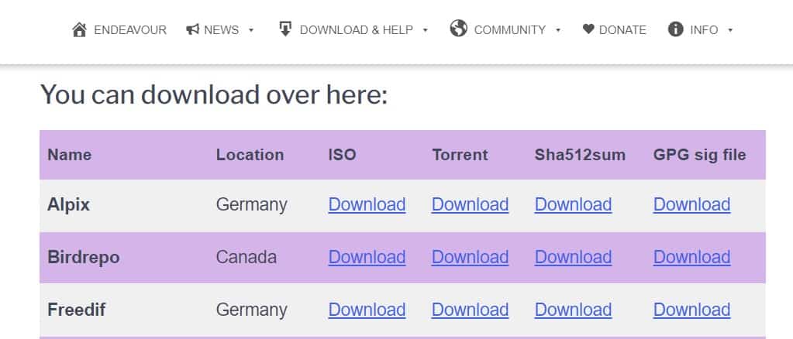Expand the DOWNLOAD & HELP dropdown arrow
This screenshot has width=793, height=339.
point(426,30)
